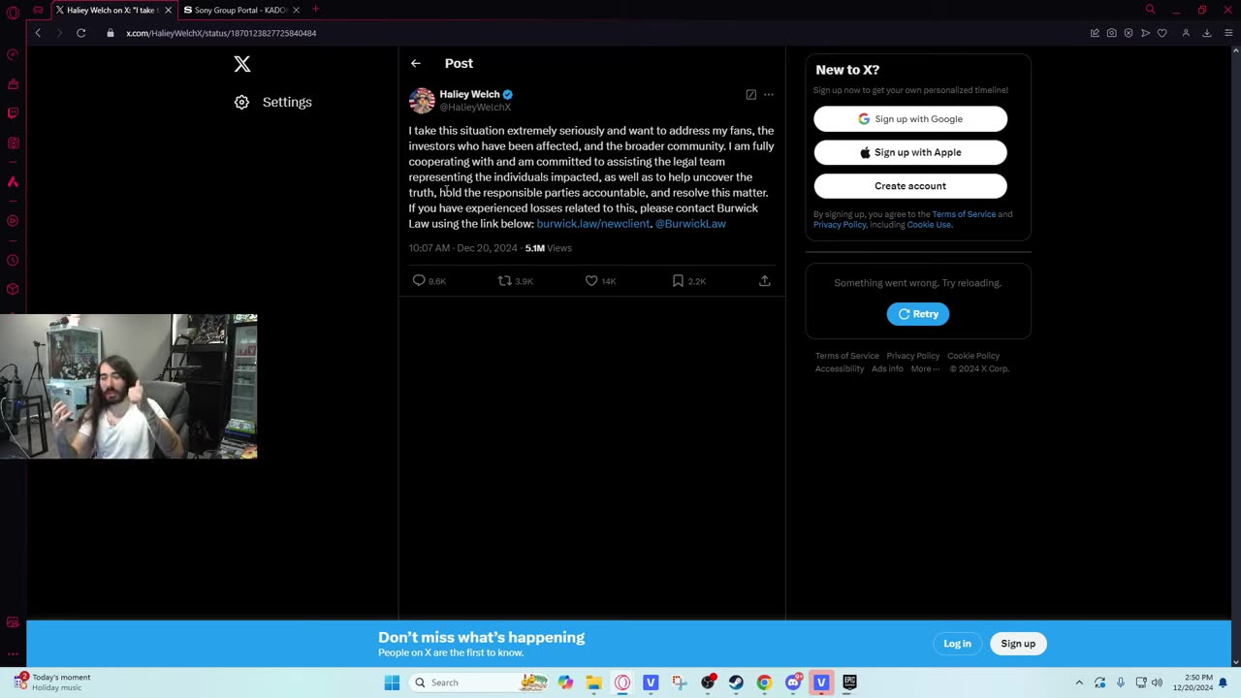Open Settings in the X sidebar

[x=273, y=102]
